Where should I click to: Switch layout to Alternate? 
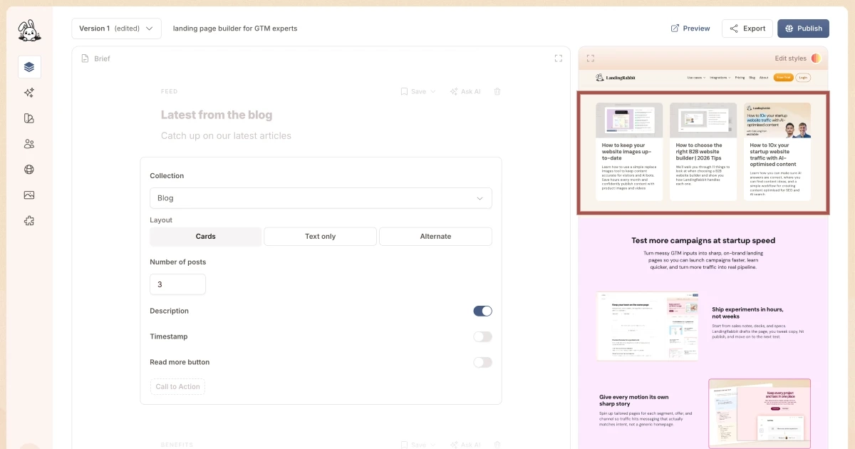[x=435, y=237]
